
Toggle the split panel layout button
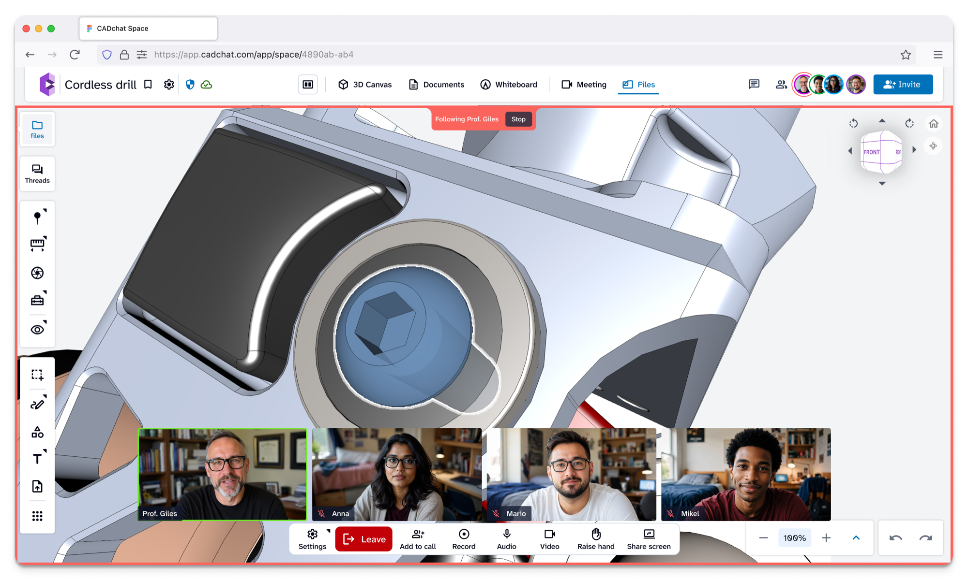point(308,85)
